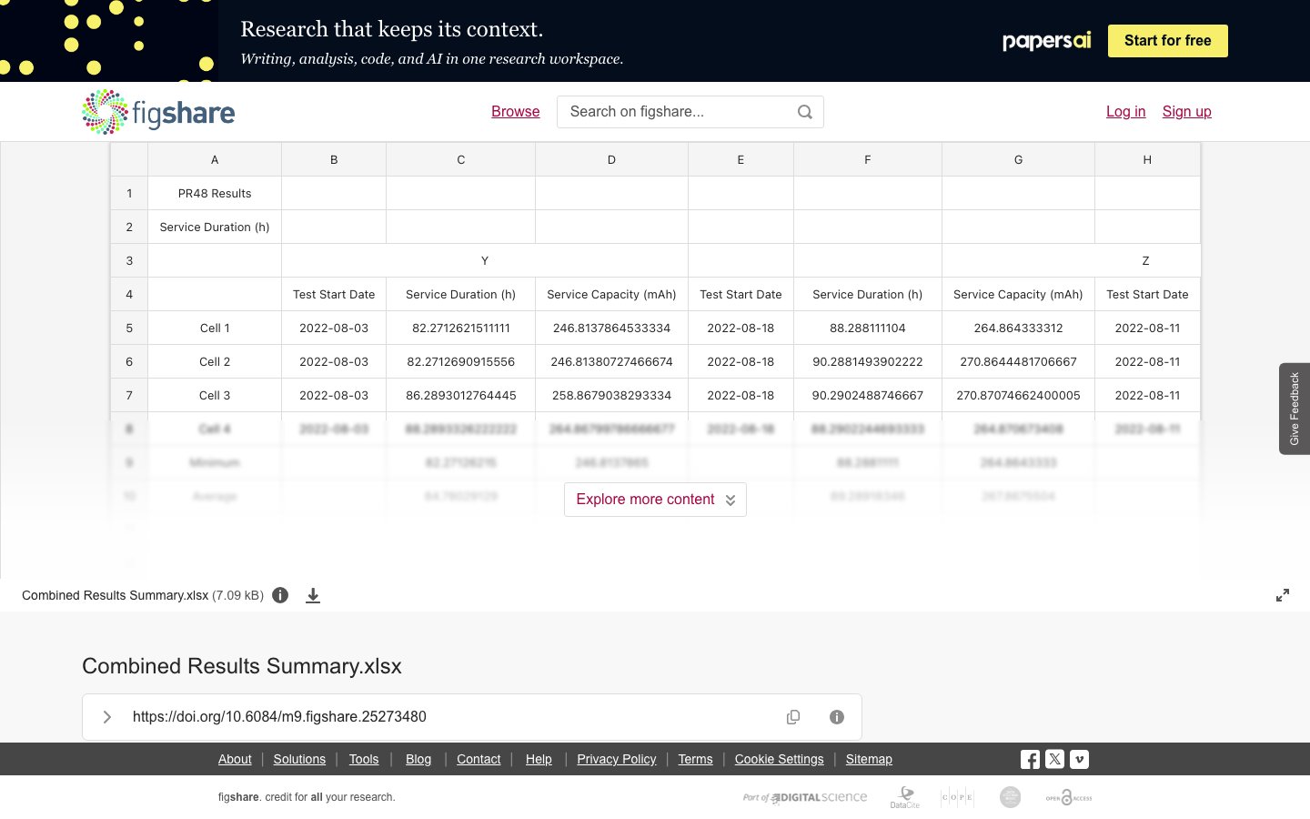This screenshot has height=819, width=1310.
Task: Open the Give Feedback side tab
Action: (x=1295, y=409)
